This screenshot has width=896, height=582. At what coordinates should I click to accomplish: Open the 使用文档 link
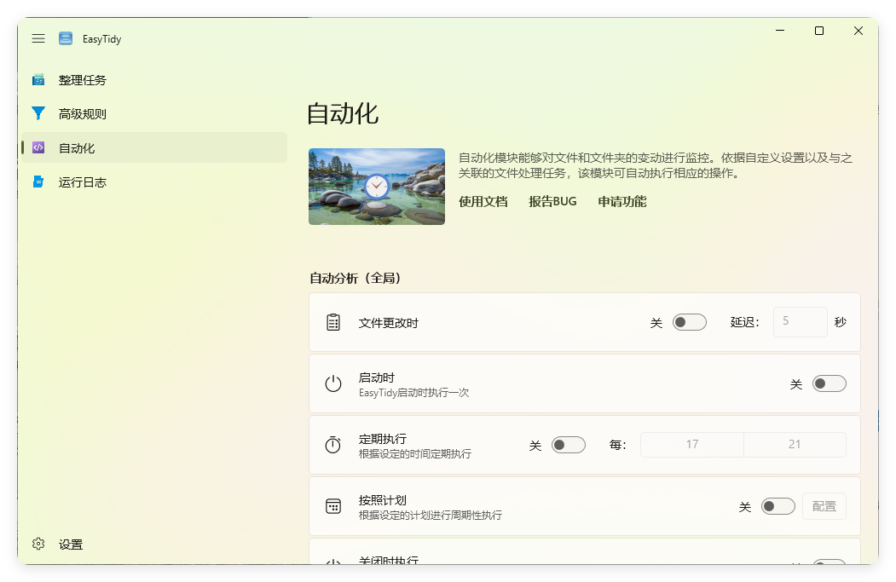[483, 201]
